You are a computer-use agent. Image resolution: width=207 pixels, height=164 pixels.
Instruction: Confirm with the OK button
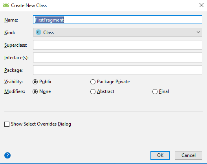pyautogui.click(x=160, y=155)
